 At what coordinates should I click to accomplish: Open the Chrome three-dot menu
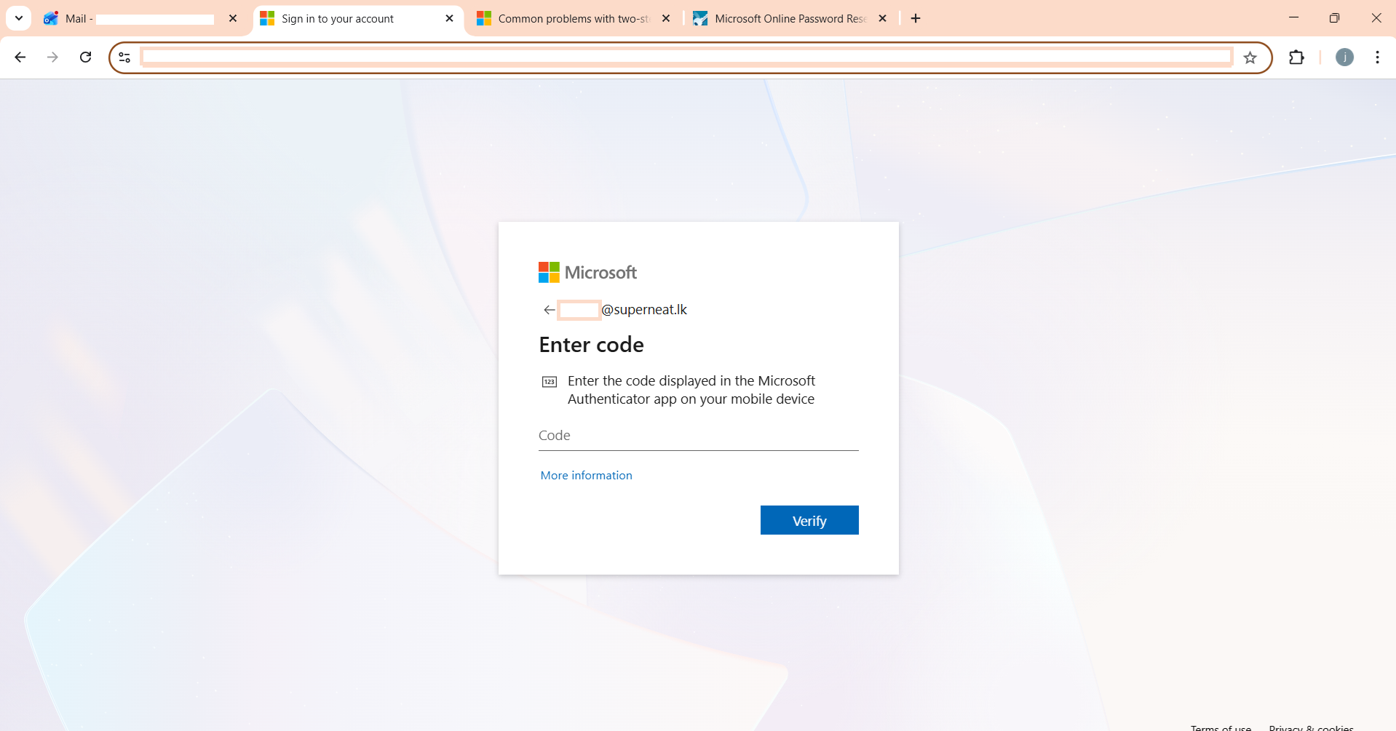click(x=1377, y=57)
